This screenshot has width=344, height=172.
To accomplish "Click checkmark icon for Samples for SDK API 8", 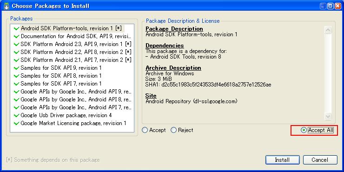I will [x=16, y=76].
